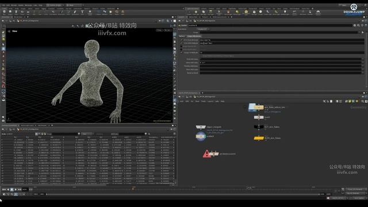Select the Sphere shelf tool
This screenshot has width=368, height=207.
coord(10,12)
